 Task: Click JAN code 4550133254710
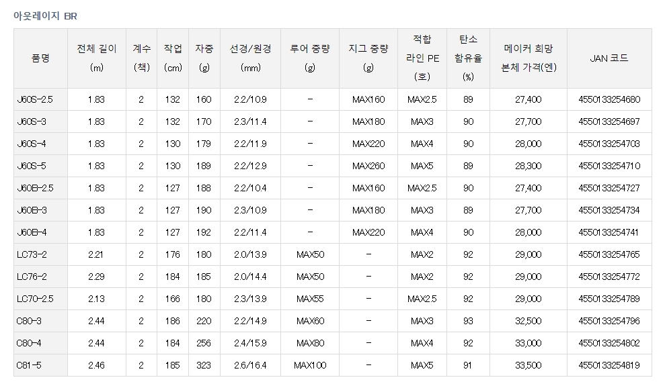click(609, 166)
